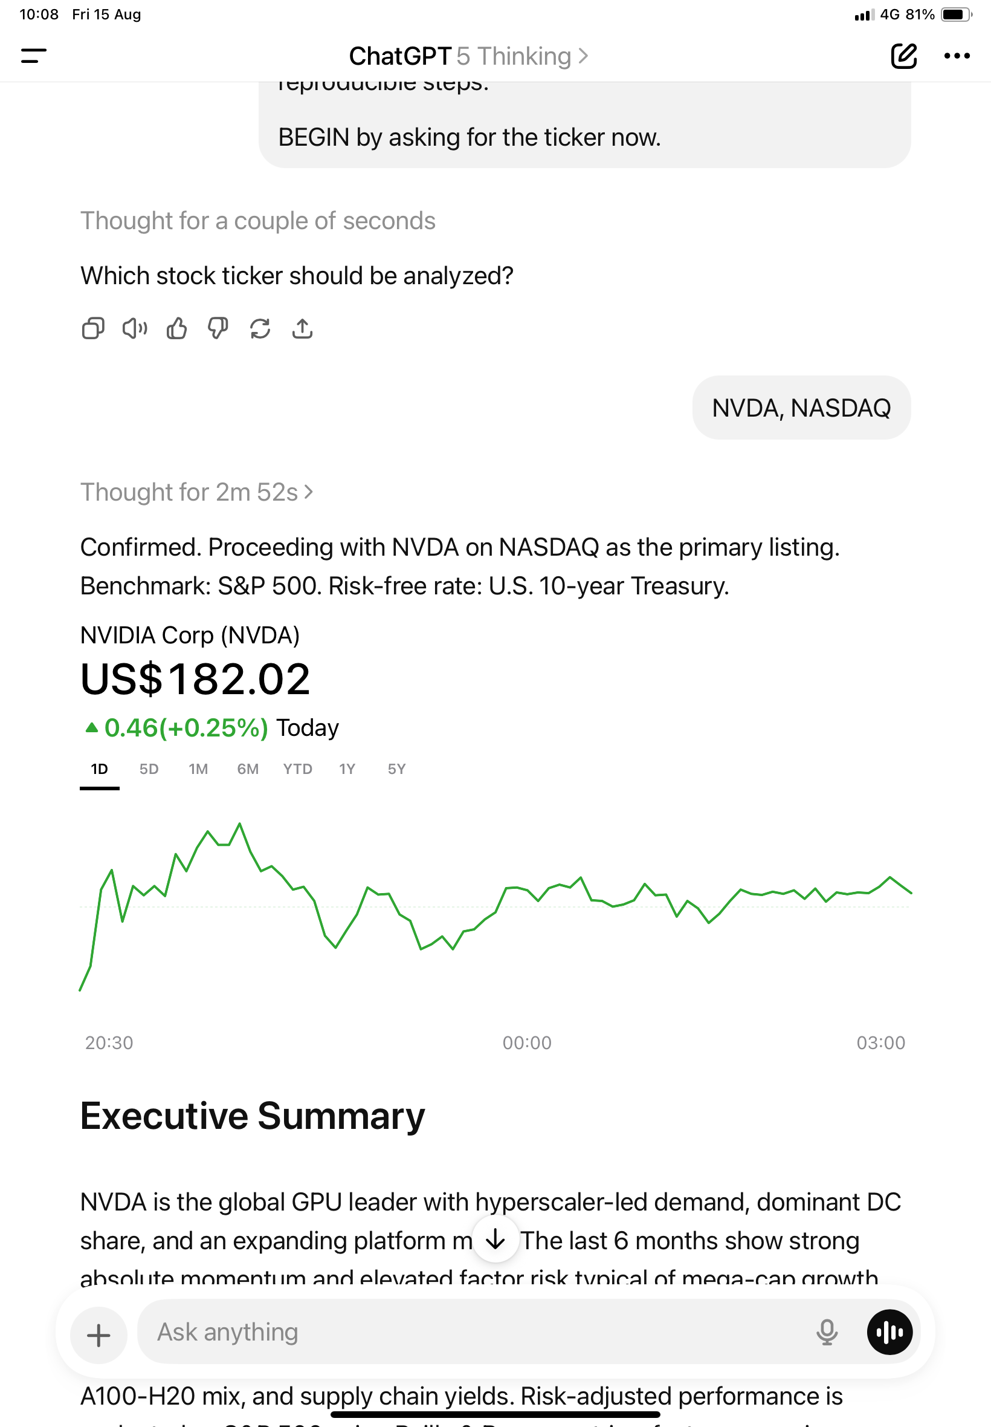This screenshot has width=991, height=1427.
Task: Copy the ticker question response
Action: 93,328
